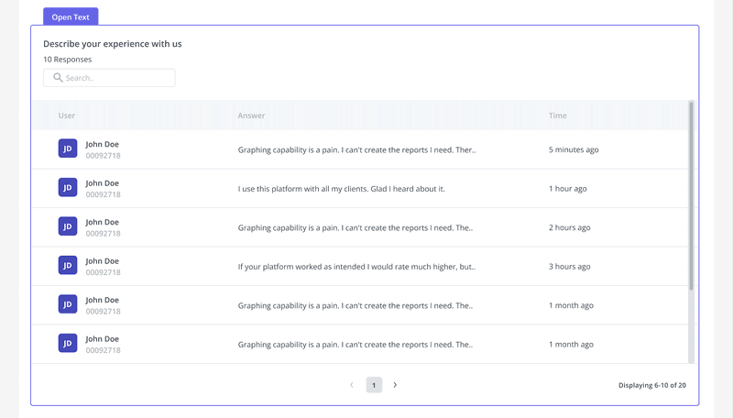Click user ID 00092718 in the 5 minutes ago row
The height and width of the screenshot is (418, 733).
point(103,156)
